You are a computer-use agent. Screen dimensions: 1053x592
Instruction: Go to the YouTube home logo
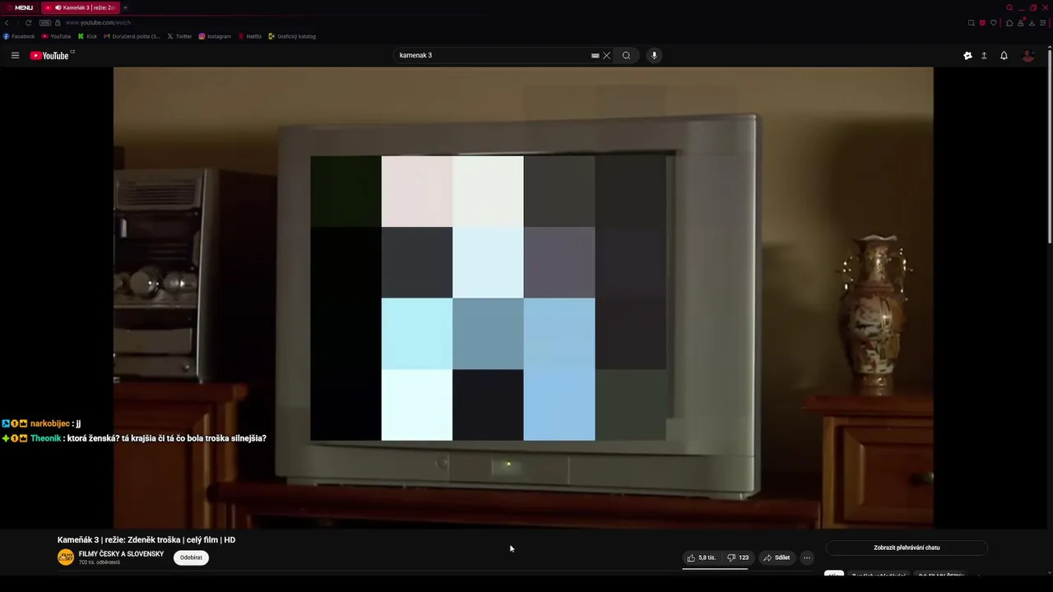[51, 56]
